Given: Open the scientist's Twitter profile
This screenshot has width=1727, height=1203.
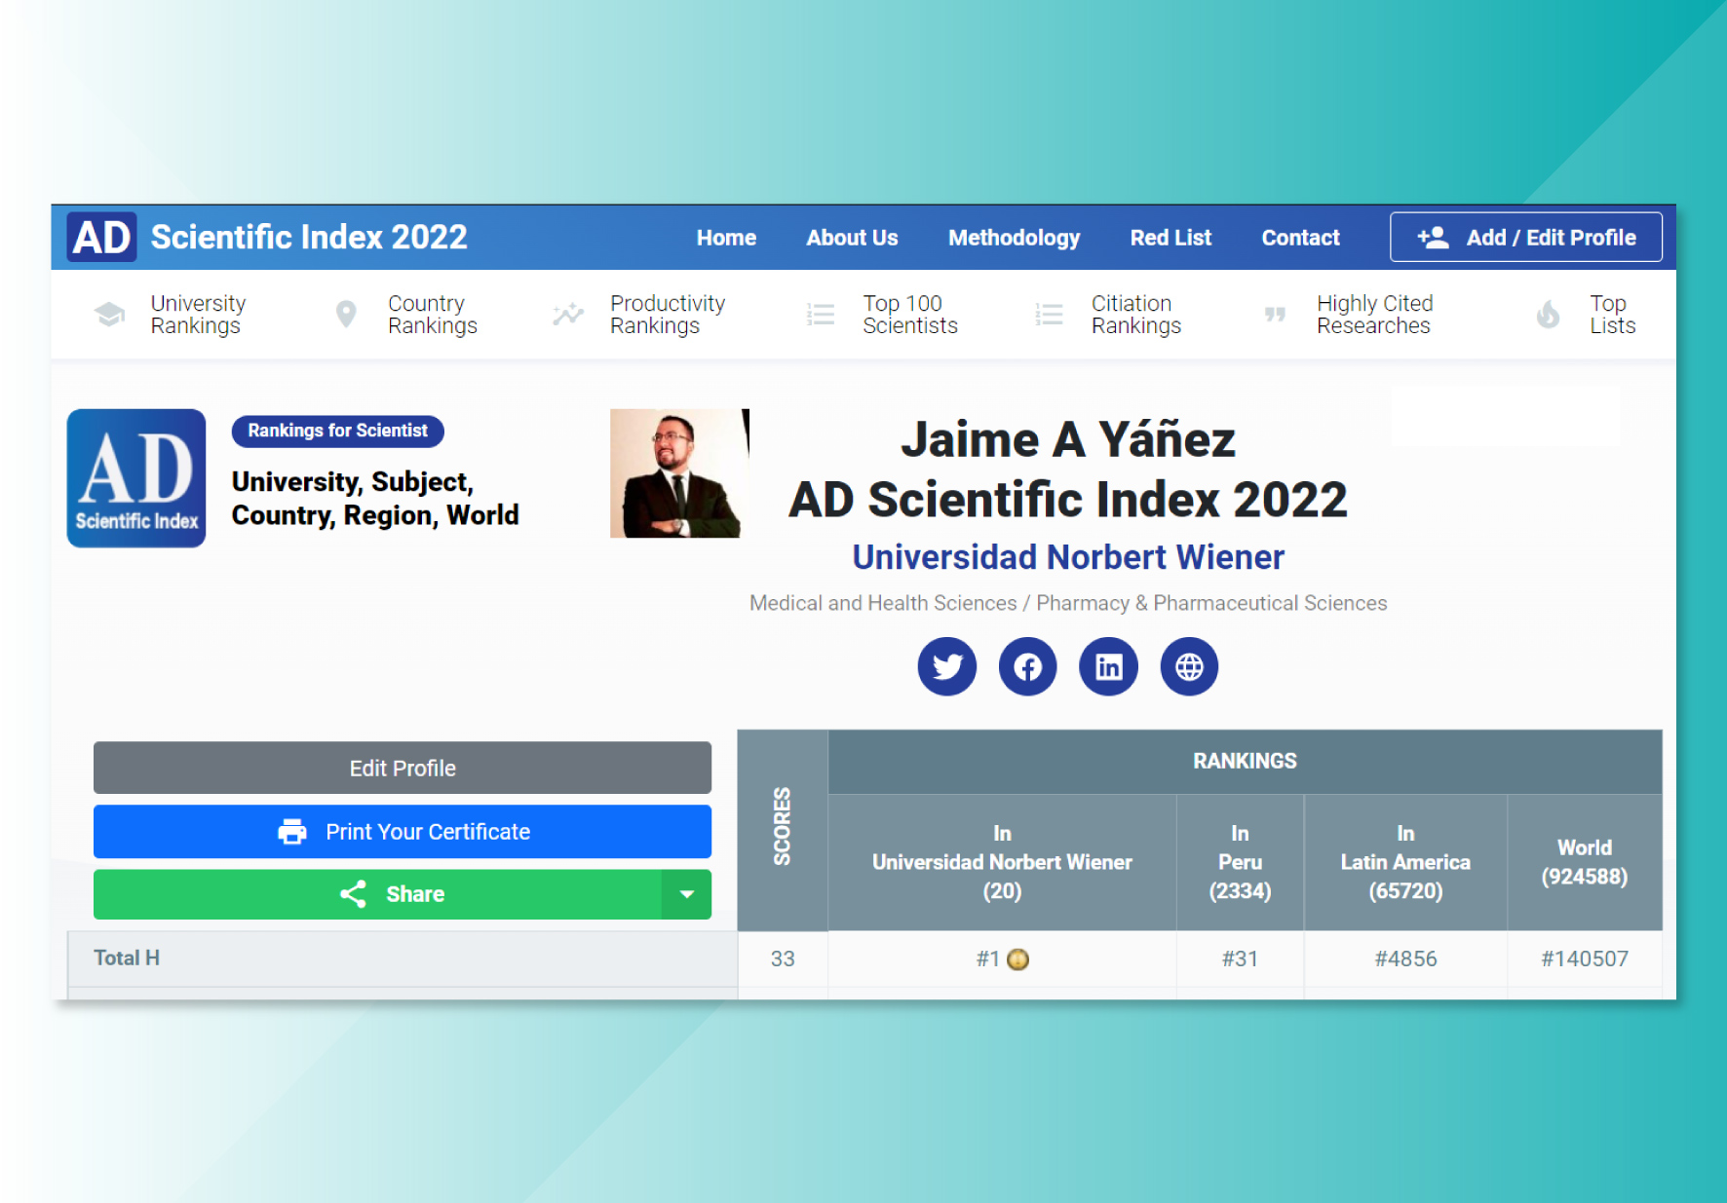Looking at the screenshot, I should (x=947, y=667).
